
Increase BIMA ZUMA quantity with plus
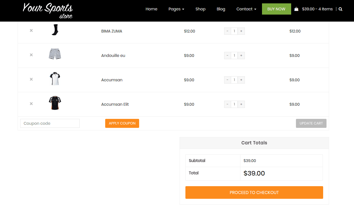[x=241, y=31]
